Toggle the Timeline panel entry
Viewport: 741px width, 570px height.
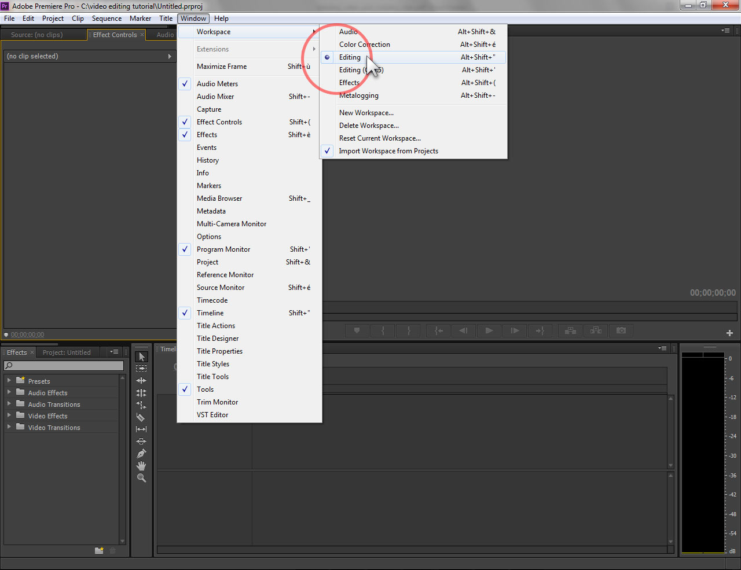click(x=250, y=313)
